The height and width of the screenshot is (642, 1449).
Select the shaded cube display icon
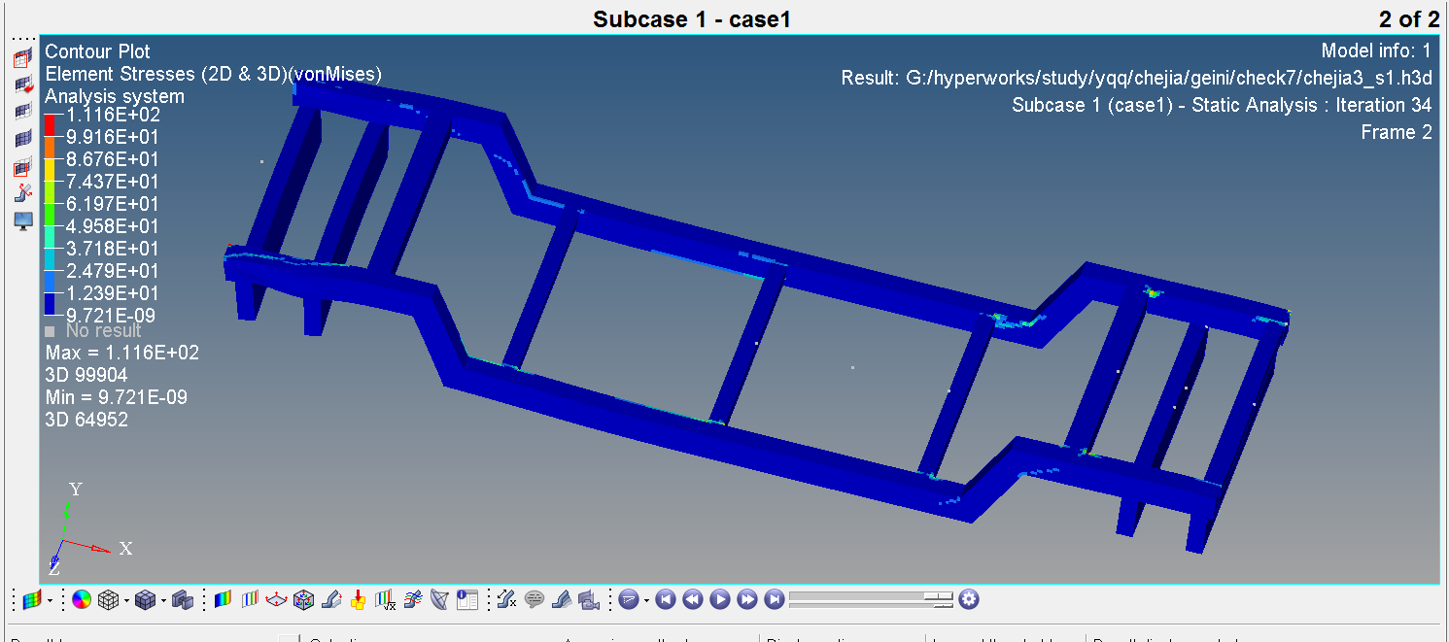[x=145, y=600]
